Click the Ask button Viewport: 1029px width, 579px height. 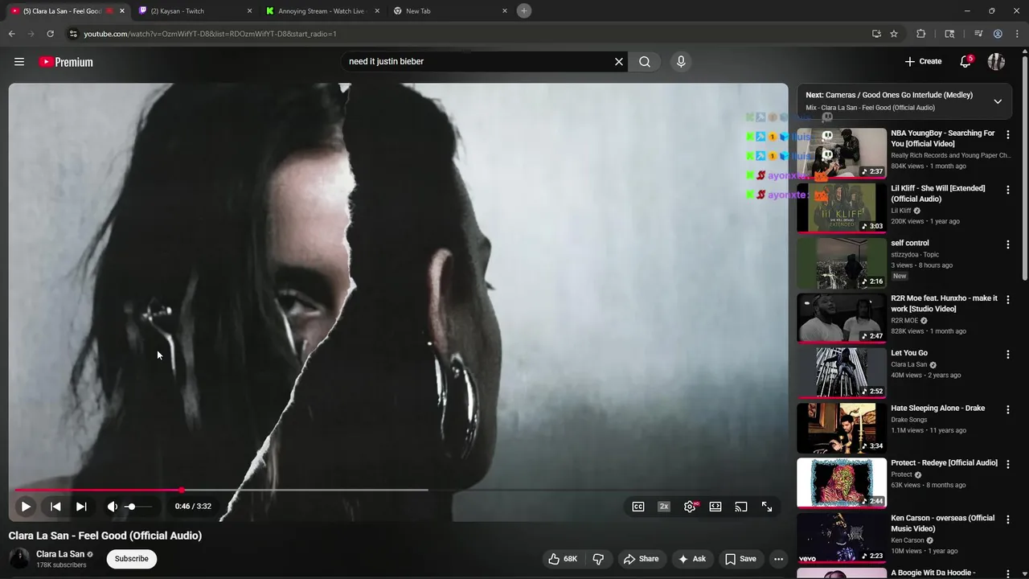pyautogui.click(x=691, y=559)
